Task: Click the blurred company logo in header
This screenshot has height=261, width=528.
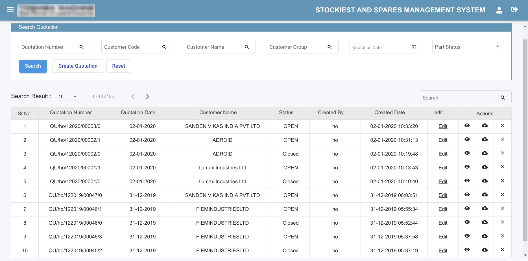Action: click(56, 10)
